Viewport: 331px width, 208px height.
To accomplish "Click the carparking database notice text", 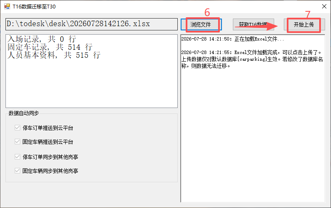I will pos(252,62).
